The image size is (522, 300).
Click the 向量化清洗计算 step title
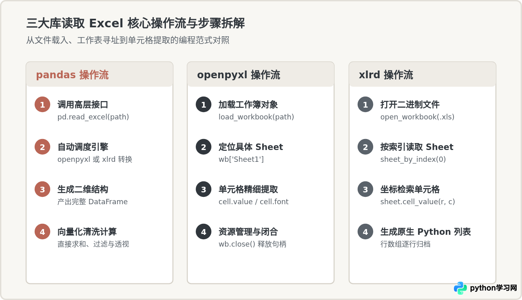(x=87, y=232)
